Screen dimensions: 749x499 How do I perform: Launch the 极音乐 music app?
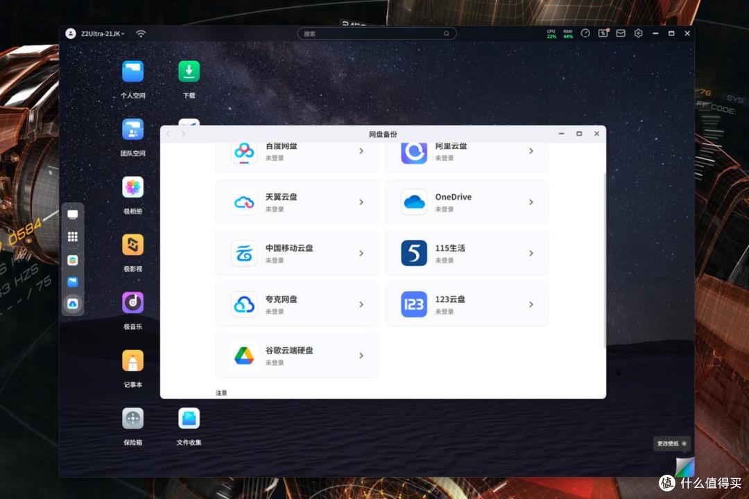click(132, 303)
